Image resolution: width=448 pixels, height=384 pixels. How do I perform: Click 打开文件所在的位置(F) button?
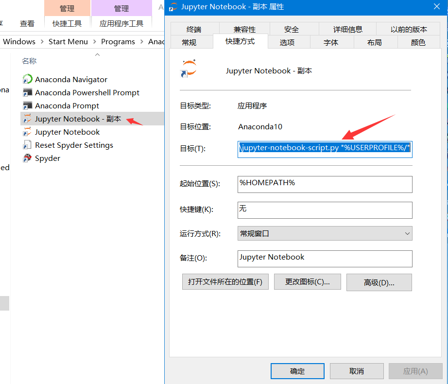pos(225,282)
